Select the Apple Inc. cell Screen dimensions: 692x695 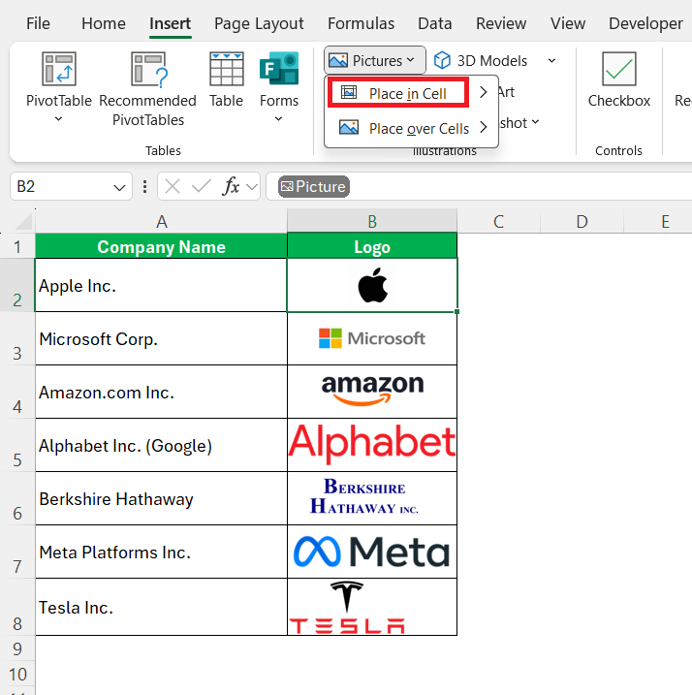(161, 285)
